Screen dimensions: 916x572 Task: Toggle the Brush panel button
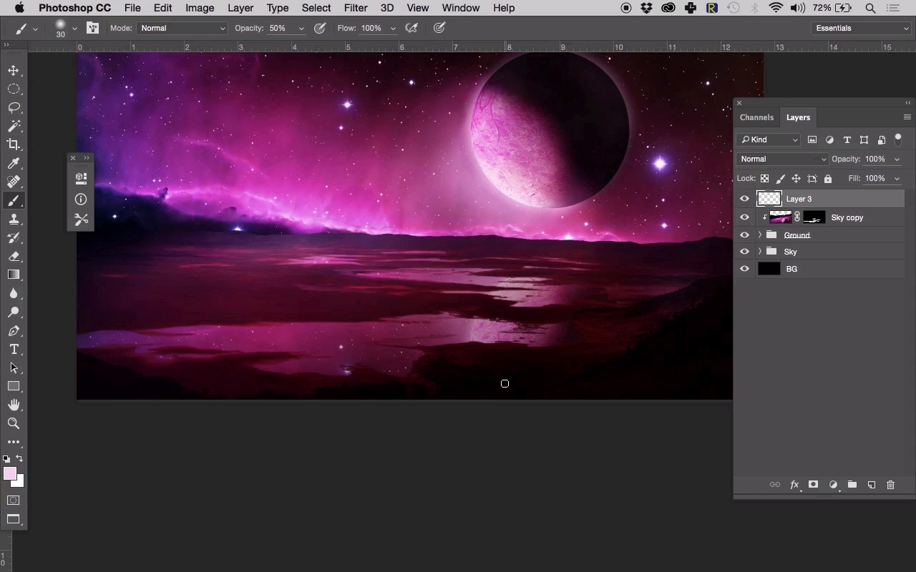tap(93, 28)
